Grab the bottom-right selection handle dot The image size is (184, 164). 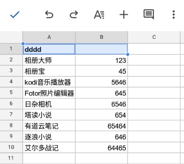(x=128, y=54)
